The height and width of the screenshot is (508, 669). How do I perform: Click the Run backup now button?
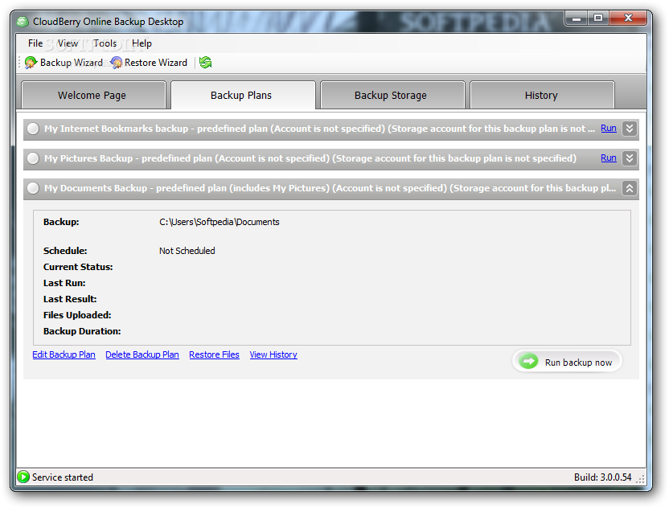click(x=568, y=362)
